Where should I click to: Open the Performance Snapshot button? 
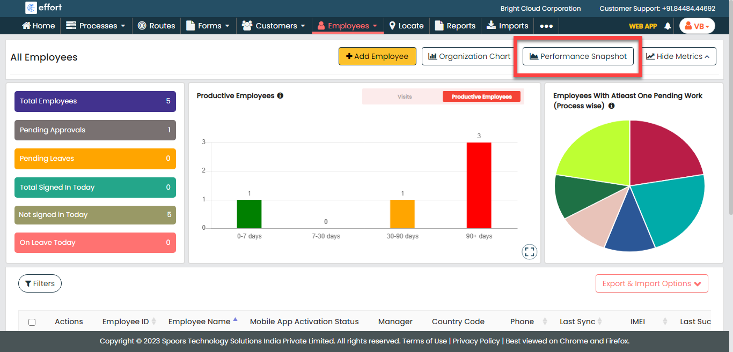(578, 56)
